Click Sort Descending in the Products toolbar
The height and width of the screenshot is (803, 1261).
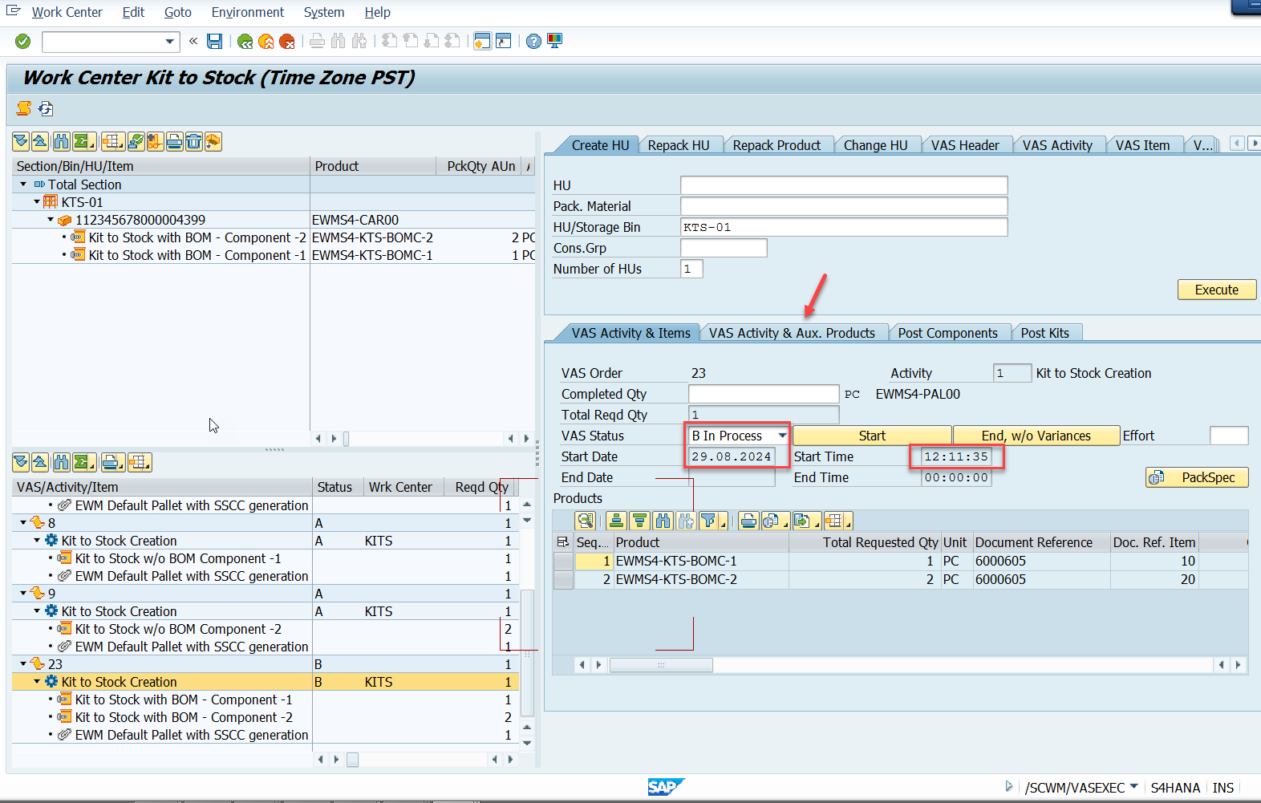[x=639, y=521]
